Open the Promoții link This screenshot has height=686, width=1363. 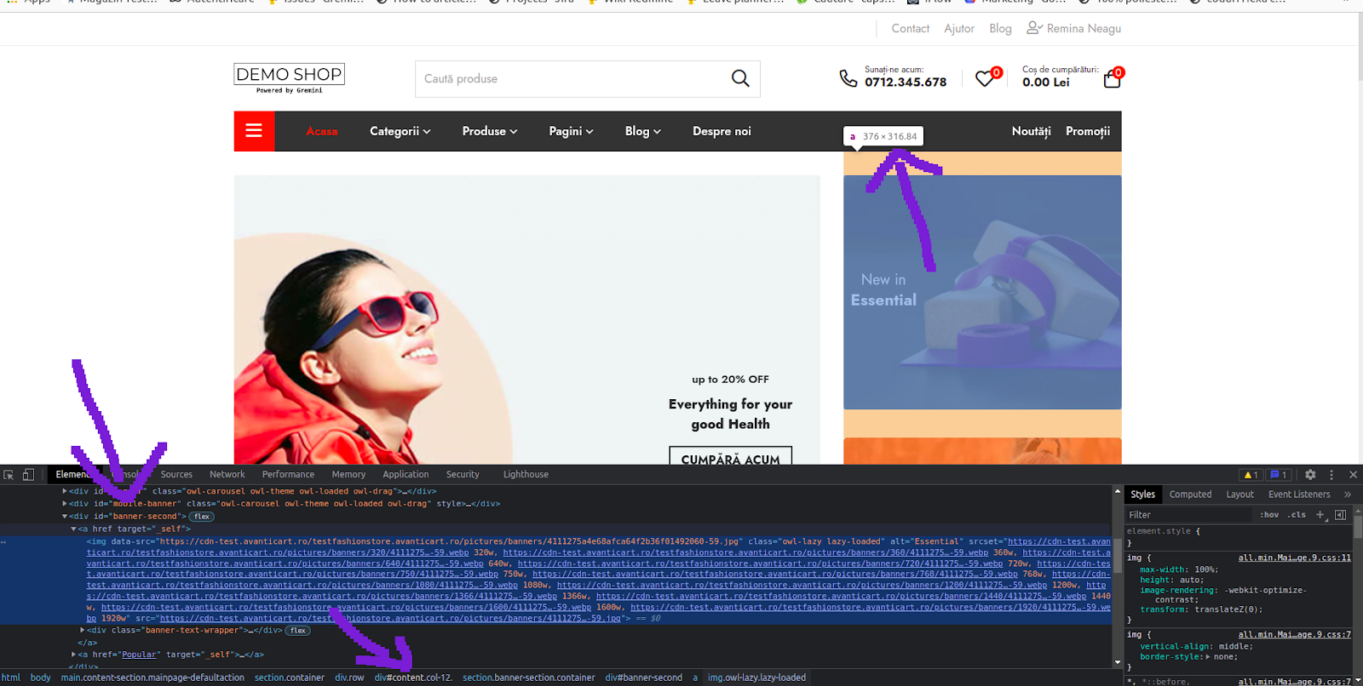(1088, 131)
